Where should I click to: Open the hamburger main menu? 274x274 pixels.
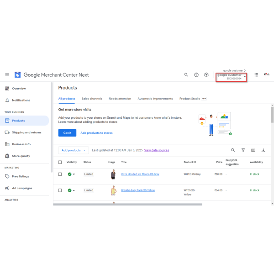coord(7,75)
